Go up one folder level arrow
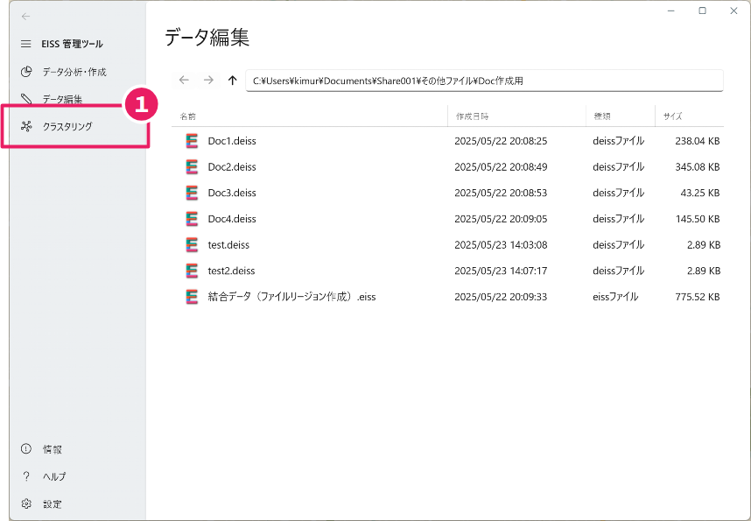Viewport: 751px width, 521px height. click(233, 80)
